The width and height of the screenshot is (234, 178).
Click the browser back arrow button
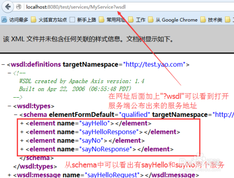click(7, 7)
